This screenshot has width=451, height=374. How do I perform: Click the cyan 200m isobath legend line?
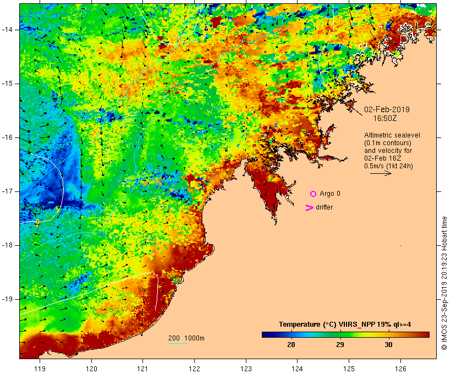click(178, 343)
